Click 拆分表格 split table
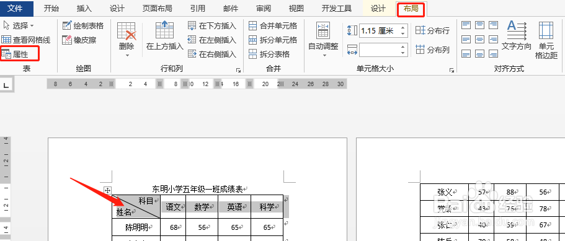565x241 pixels. (x=270, y=55)
